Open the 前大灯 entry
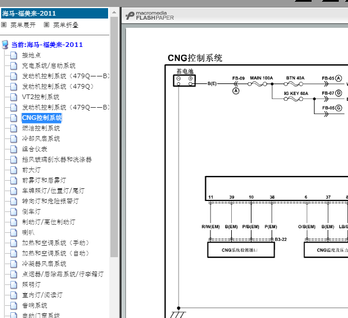Viewport: 348px width, 318px height. click(32, 170)
